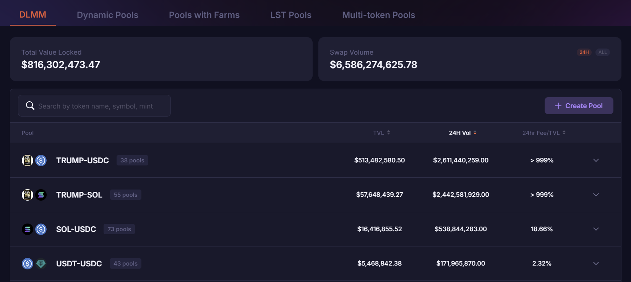Open the DLMM tab
The image size is (631, 282).
click(x=33, y=15)
